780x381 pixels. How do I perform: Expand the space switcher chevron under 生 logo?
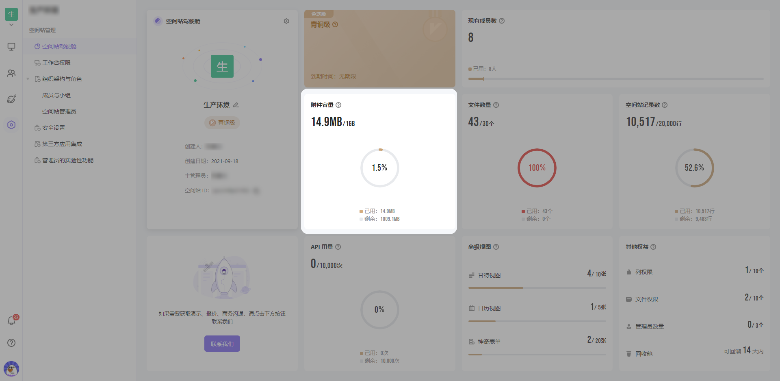pos(11,25)
